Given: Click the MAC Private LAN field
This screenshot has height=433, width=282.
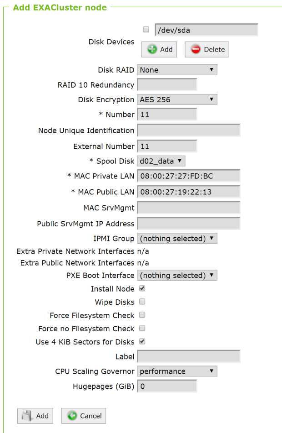Looking at the screenshot, I should (x=188, y=177).
